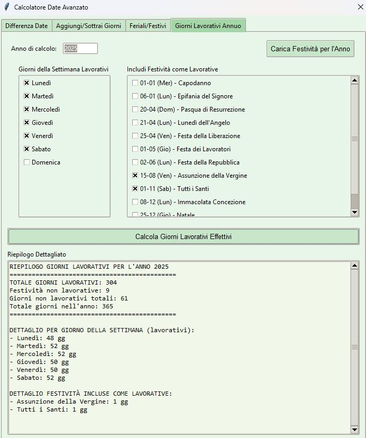Uncheck Assunzione della Vergine holiday
Viewport: 366px width, 438px height.
pyautogui.click(x=135, y=176)
